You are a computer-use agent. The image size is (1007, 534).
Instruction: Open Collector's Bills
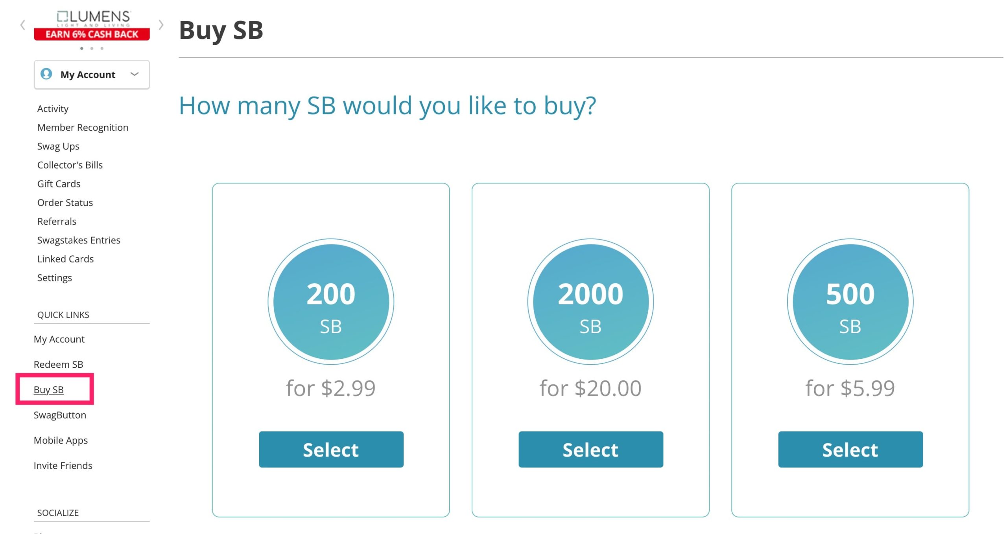(70, 165)
